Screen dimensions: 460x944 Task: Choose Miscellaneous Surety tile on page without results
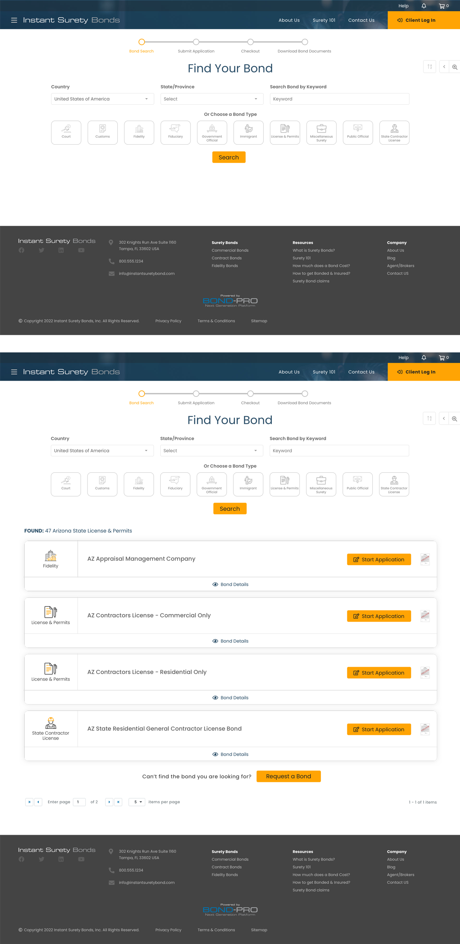click(x=321, y=133)
